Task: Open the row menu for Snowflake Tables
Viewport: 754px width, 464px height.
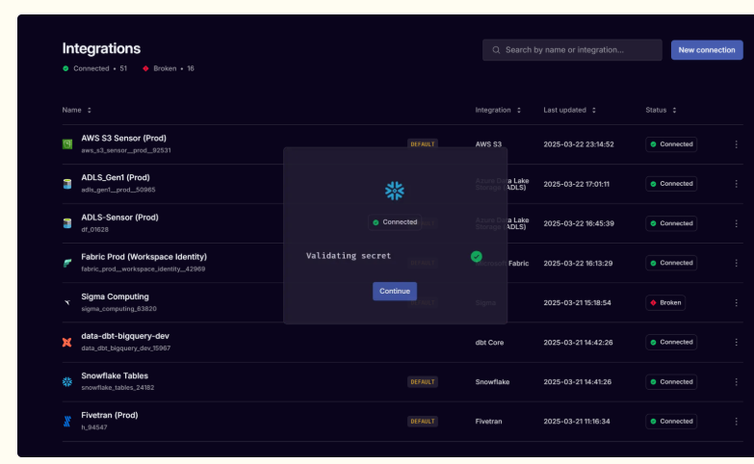Action: click(x=736, y=382)
